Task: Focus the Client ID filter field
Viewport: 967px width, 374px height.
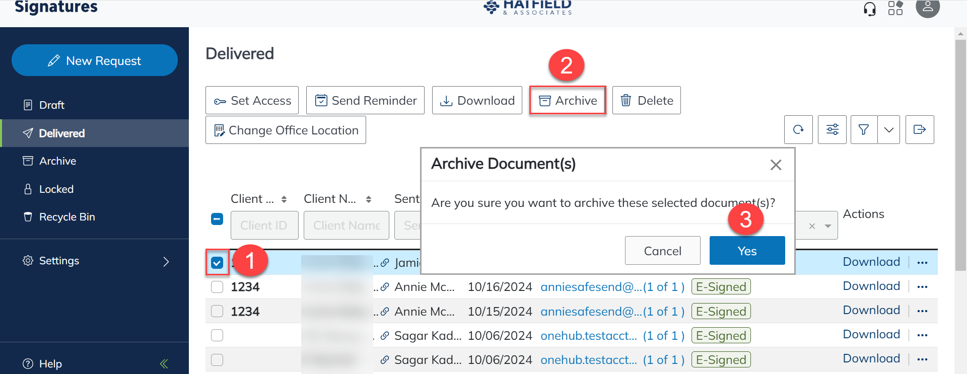Action: tap(264, 225)
